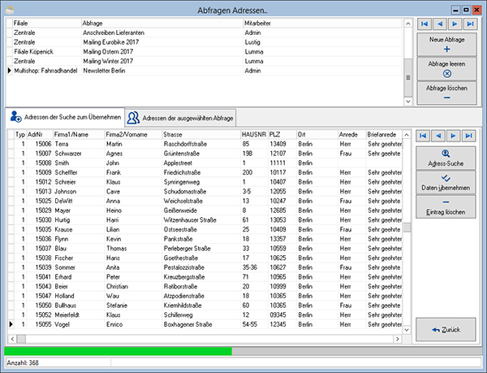Jump to last query record in upper navigator
Screen dimensions: 487x373
click(470, 24)
